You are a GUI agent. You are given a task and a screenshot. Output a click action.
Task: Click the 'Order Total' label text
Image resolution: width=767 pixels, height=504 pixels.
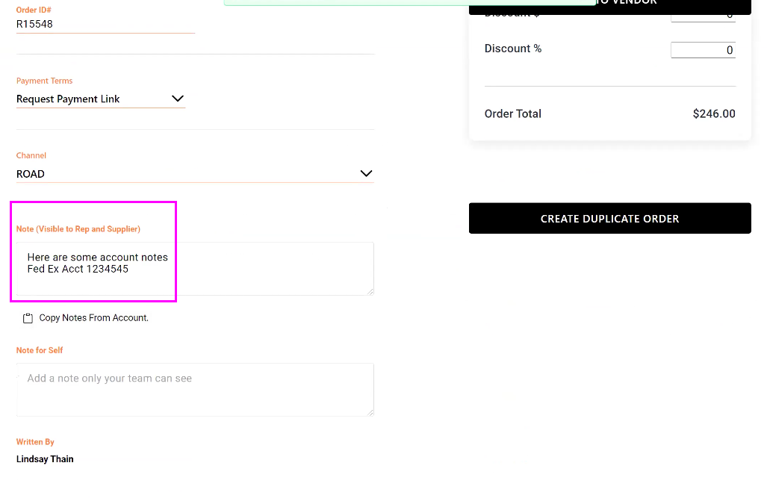click(x=513, y=114)
